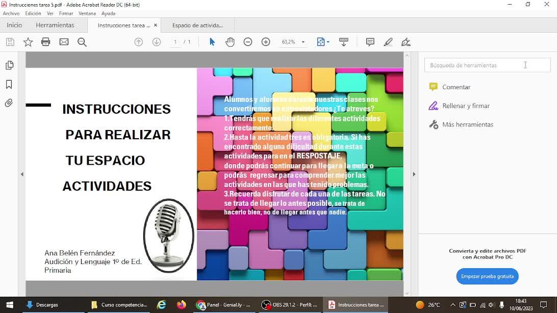The height and width of the screenshot is (313, 557).
Task: Expand the left navigation pane arrow
Action: click(22, 174)
